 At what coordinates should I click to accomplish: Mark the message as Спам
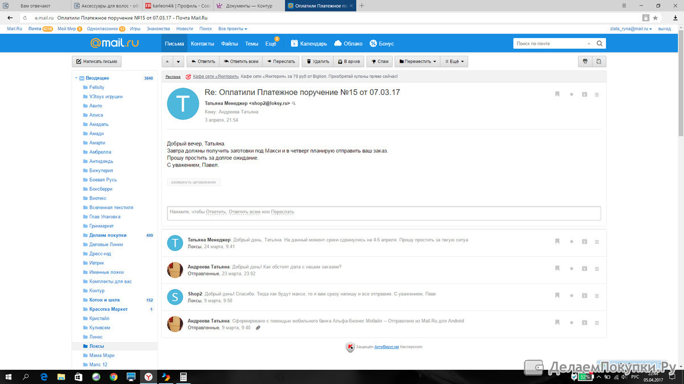click(x=379, y=61)
